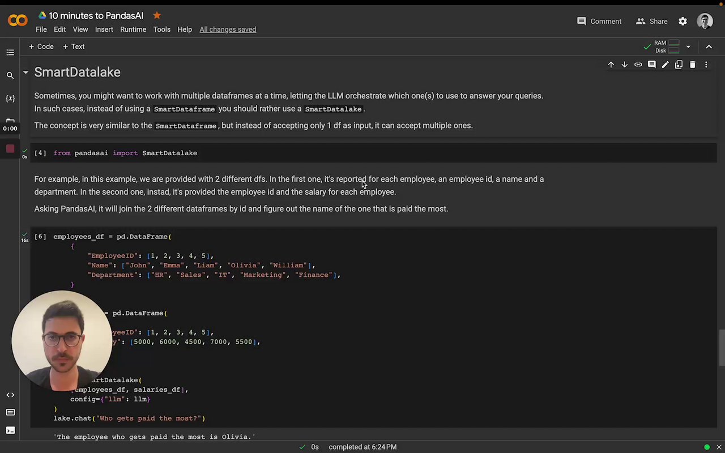Open the Help menu
The image size is (725, 453).
[185, 29]
